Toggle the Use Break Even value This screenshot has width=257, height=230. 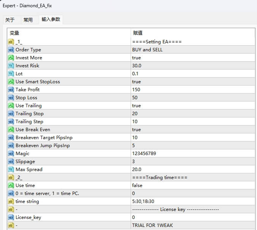coord(136,130)
